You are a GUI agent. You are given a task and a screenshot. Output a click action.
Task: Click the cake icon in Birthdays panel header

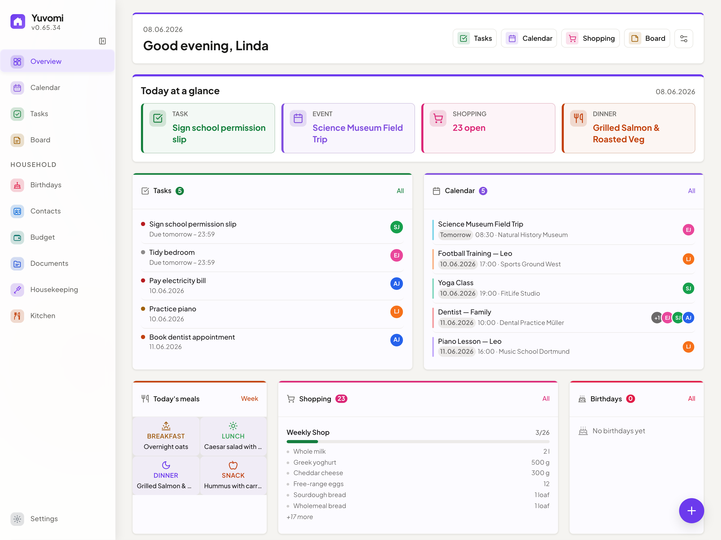pos(582,399)
